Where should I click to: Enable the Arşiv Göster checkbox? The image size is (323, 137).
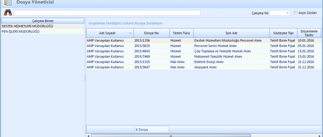(296, 13)
